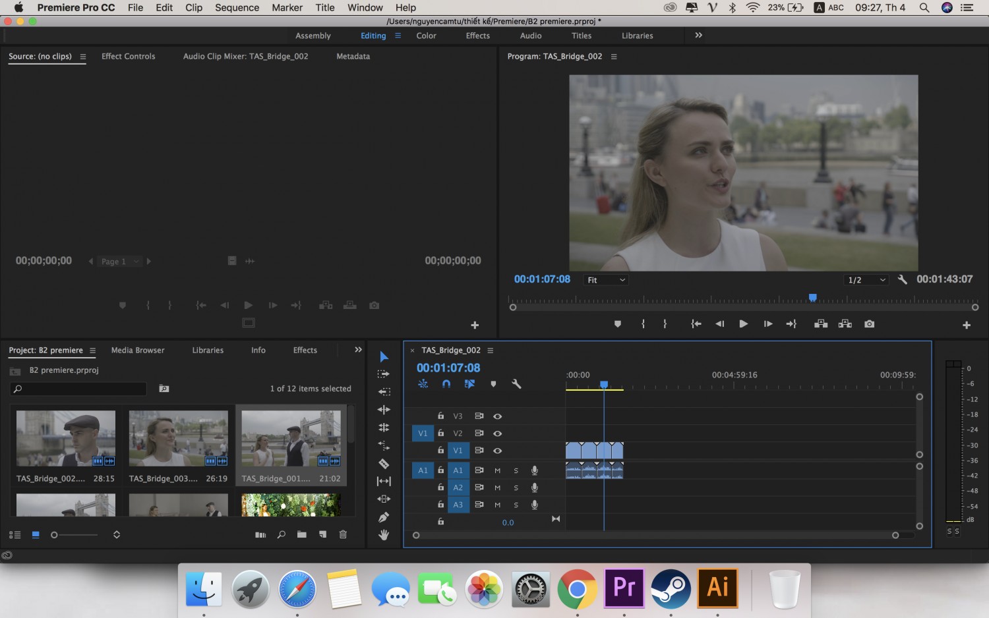This screenshot has width=989, height=618.
Task: Move the Project thumbnail zoom slider
Action: tap(54, 535)
